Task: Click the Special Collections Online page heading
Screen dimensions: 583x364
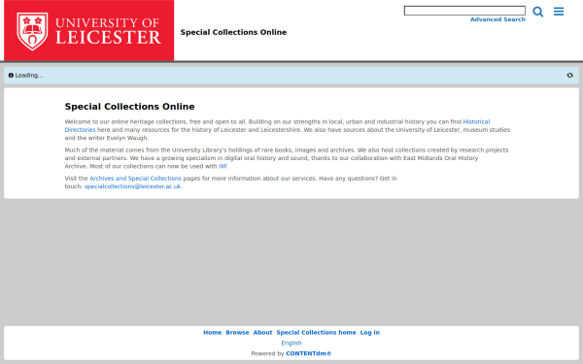Action: coord(129,107)
